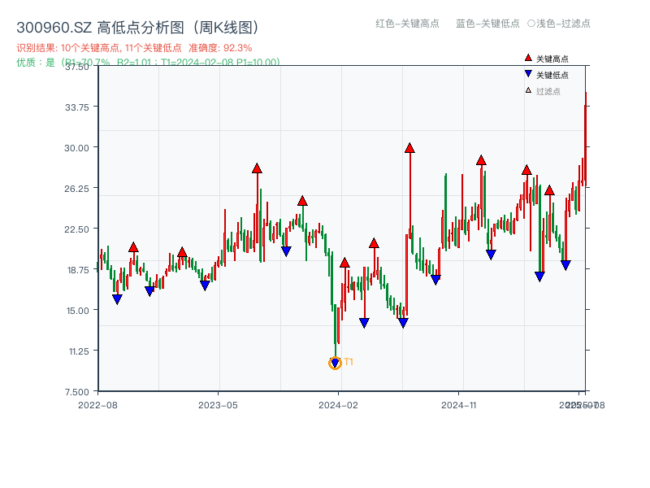The width and height of the screenshot is (650, 488).
Task: Select the red high marker near 28 in spring 2025
Action: tap(526, 170)
